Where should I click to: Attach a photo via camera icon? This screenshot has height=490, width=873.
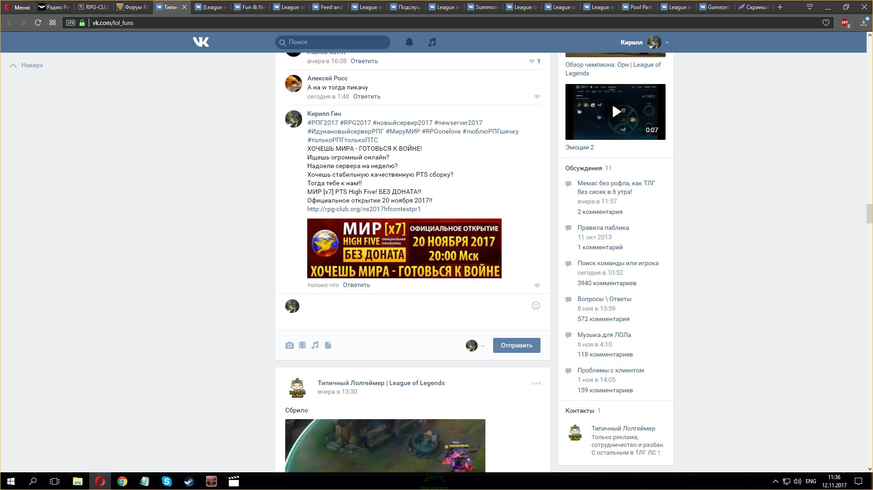[289, 346]
